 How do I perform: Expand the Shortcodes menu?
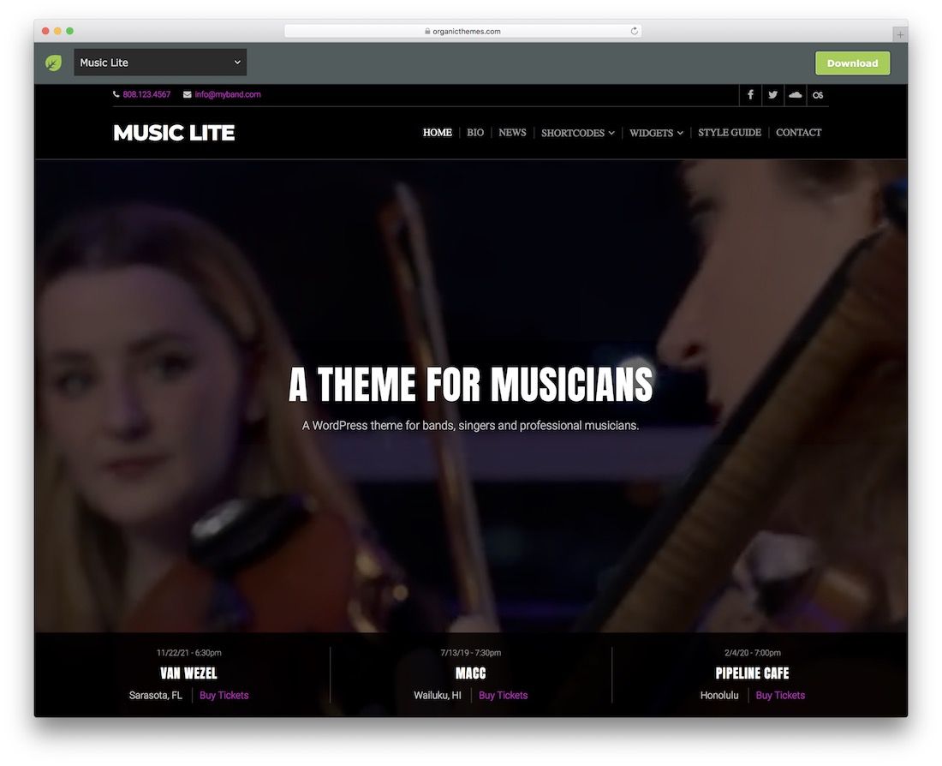[578, 133]
